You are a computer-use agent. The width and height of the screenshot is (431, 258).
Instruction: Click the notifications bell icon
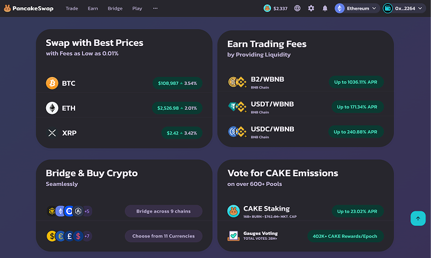[325, 8]
